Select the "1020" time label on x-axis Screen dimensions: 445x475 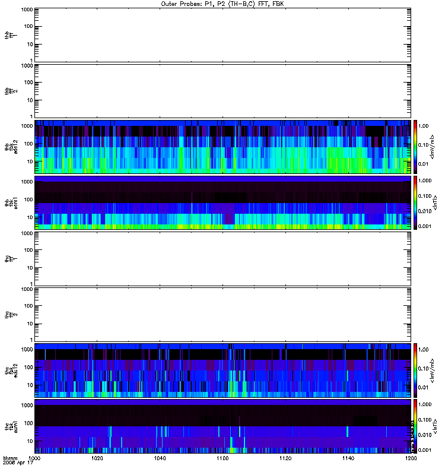(97, 458)
